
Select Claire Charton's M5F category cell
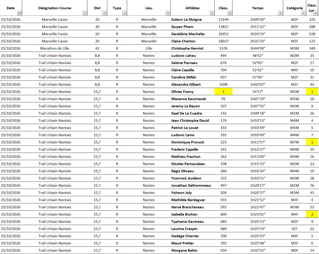[294, 41]
